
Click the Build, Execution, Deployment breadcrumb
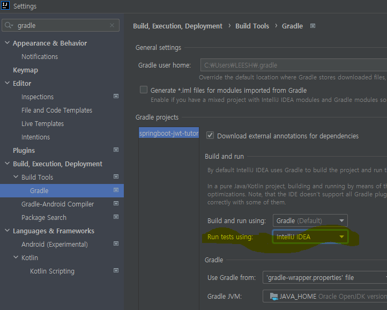point(178,26)
